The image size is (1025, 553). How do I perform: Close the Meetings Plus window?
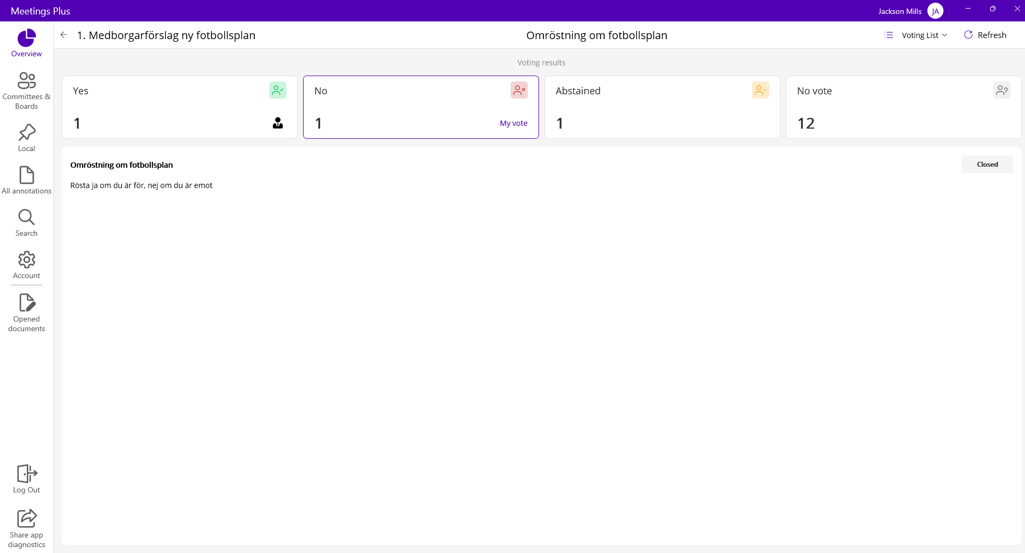click(x=1017, y=9)
